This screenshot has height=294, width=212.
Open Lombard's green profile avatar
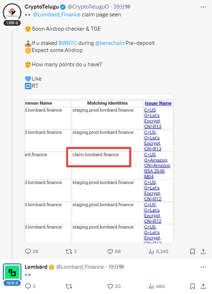coord(12,272)
